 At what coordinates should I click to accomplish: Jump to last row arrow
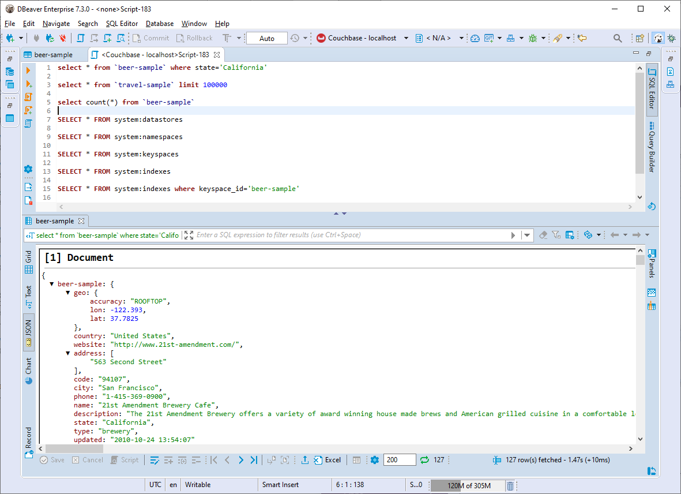tap(254, 460)
